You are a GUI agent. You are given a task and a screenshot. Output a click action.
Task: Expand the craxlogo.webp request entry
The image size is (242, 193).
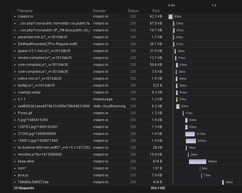15,92
